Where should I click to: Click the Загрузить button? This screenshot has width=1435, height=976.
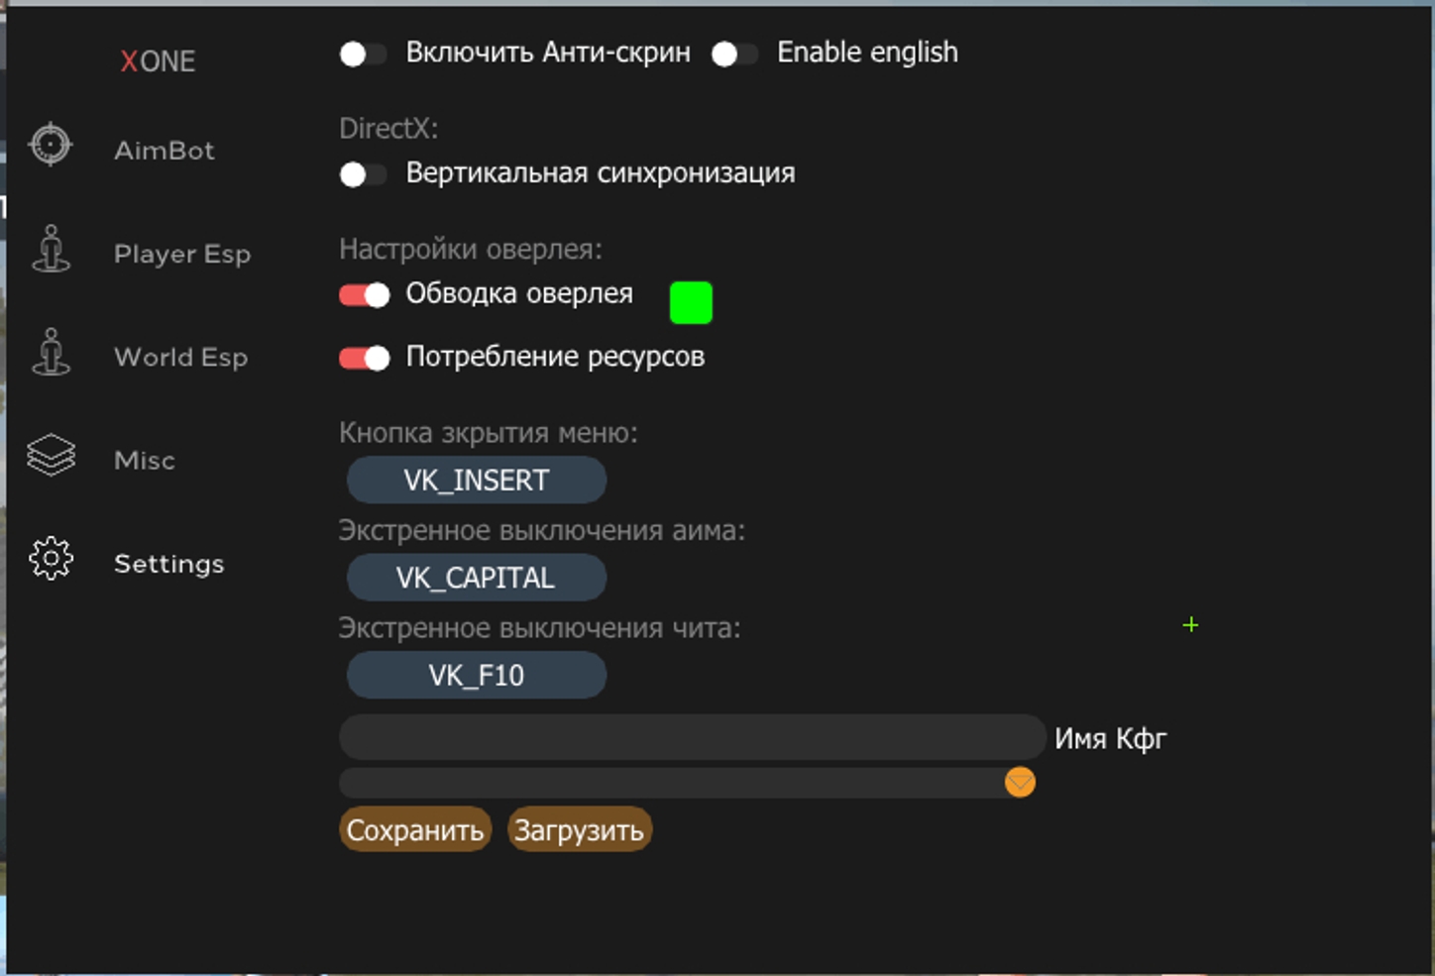(579, 830)
